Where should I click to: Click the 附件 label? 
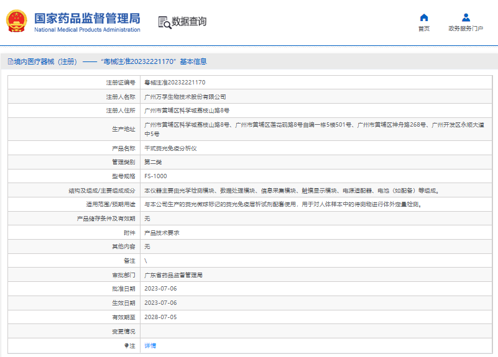coord(129,233)
